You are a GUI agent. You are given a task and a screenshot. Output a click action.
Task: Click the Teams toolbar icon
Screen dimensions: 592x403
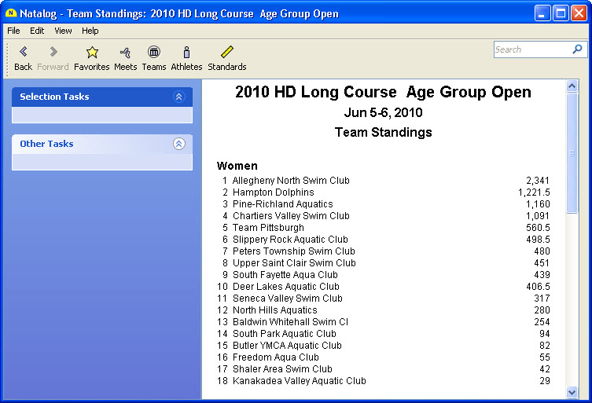click(x=154, y=53)
